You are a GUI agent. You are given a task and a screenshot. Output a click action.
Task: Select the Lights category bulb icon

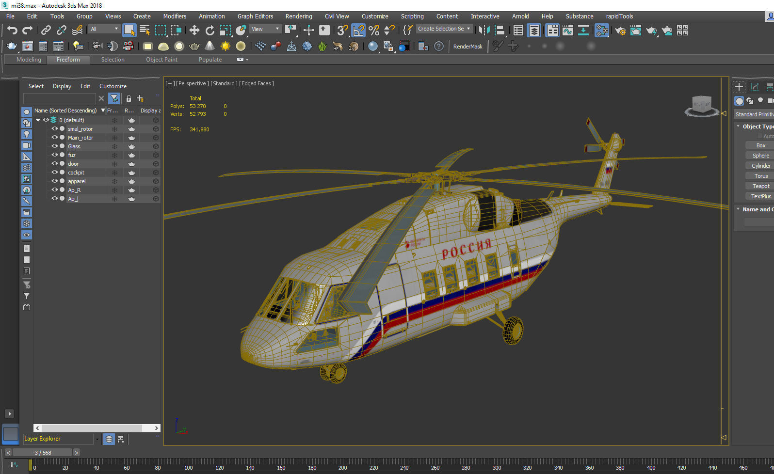tap(760, 101)
